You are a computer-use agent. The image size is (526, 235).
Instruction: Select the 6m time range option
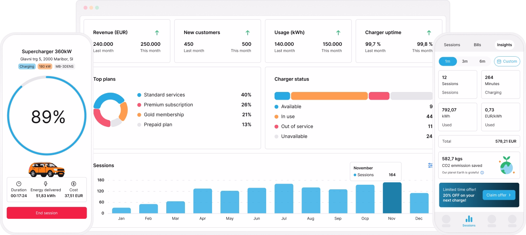pyautogui.click(x=482, y=61)
